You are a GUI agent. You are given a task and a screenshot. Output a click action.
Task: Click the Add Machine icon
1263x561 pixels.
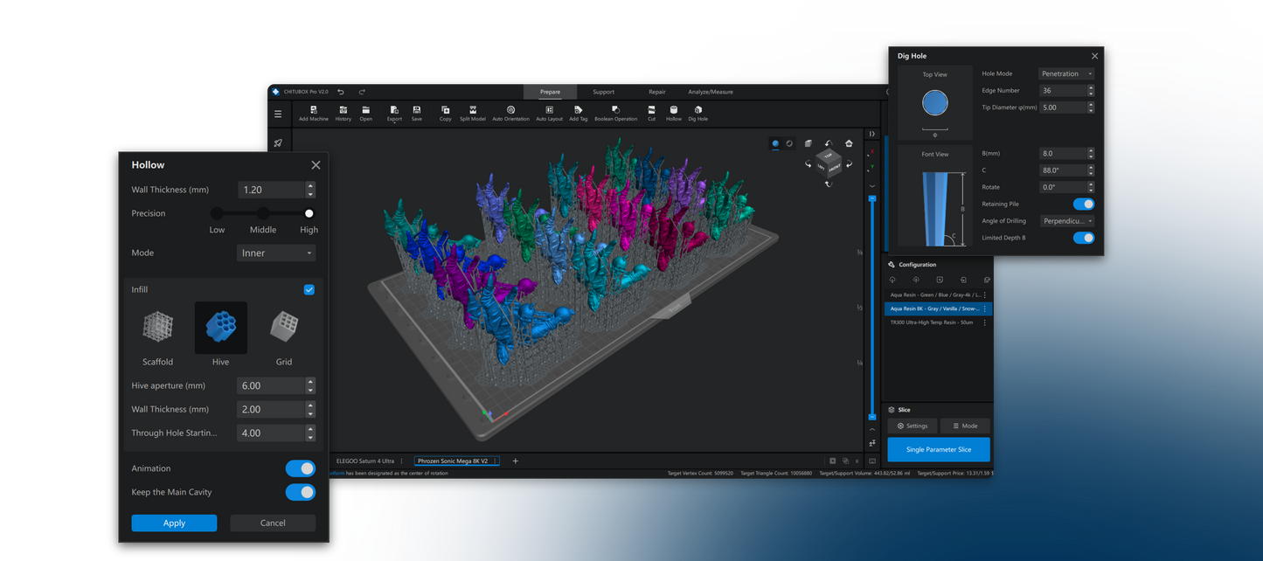[x=314, y=110]
